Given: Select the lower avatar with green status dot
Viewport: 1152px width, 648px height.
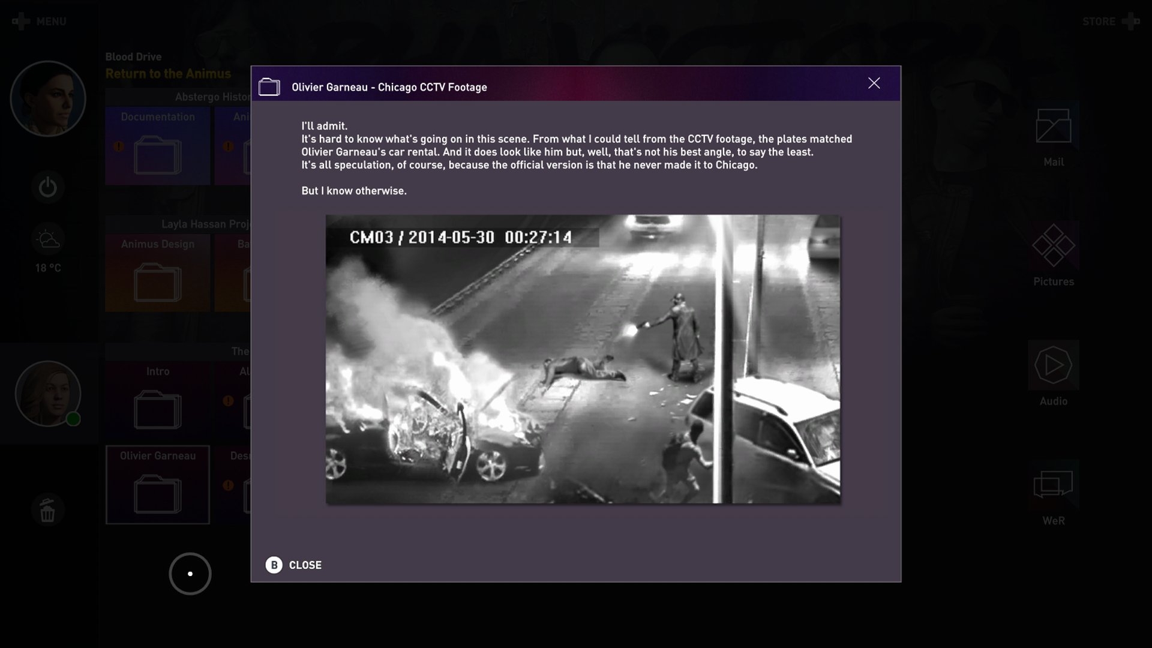Looking at the screenshot, I should click(x=48, y=394).
